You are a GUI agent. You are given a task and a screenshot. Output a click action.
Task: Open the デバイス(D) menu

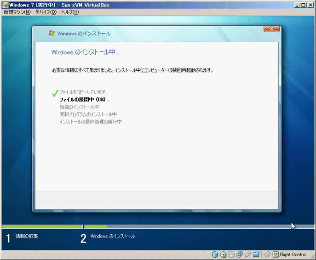coord(46,11)
